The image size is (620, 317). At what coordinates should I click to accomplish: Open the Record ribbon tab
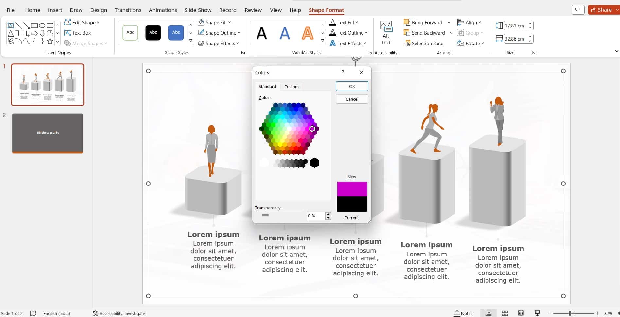pyautogui.click(x=227, y=10)
